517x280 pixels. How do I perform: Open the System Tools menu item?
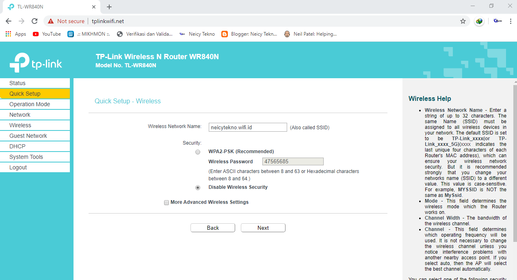coord(35,157)
